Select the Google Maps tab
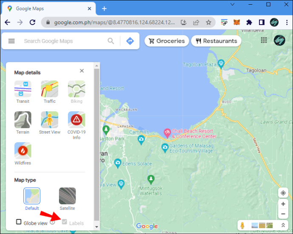The height and width of the screenshot is (234, 293). click(x=49, y=8)
